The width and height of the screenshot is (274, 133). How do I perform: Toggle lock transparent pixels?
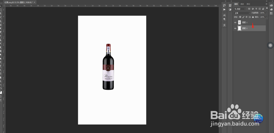click(x=240, y=17)
